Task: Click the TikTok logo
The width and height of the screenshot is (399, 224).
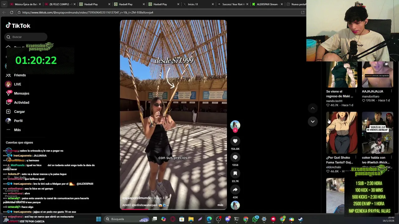Action: [18, 26]
